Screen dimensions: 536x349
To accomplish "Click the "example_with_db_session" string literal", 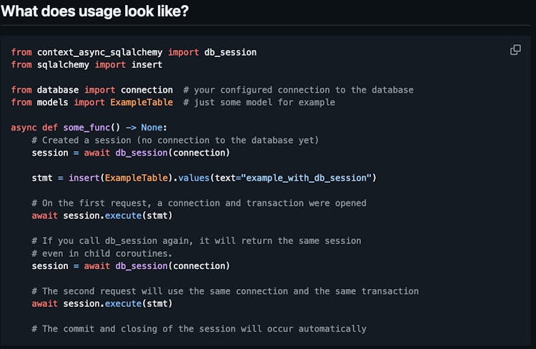I will pyautogui.click(x=308, y=178).
